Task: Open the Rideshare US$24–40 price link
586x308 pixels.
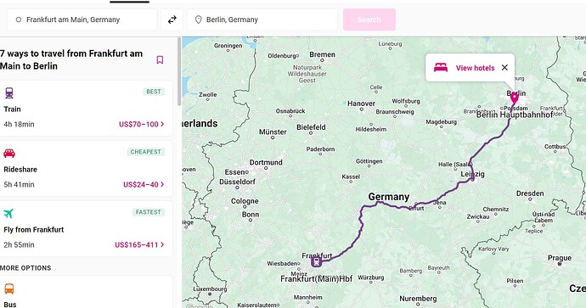Action: coord(144,184)
